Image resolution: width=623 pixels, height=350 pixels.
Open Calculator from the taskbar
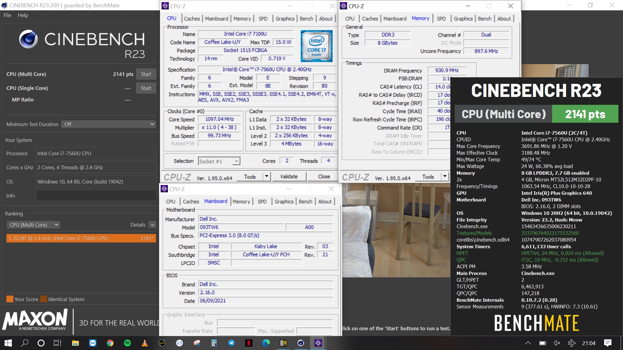pyautogui.click(x=214, y=343)
